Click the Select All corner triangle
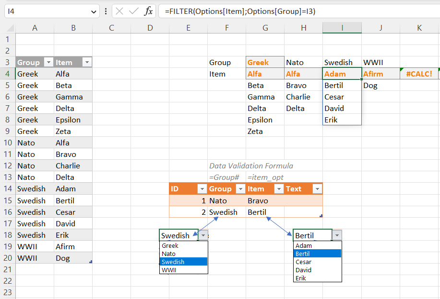This screenshot has height=299, width=440. click(10, 28)
